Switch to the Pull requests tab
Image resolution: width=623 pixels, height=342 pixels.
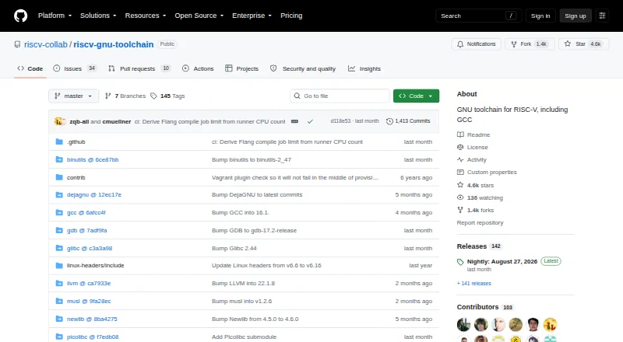(x=139, y=68)
